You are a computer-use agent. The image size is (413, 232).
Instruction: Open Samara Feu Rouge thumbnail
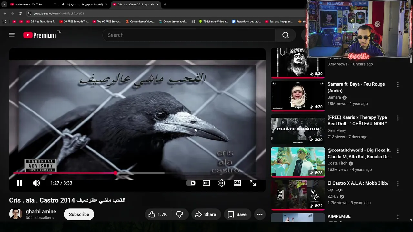(298, 96)
